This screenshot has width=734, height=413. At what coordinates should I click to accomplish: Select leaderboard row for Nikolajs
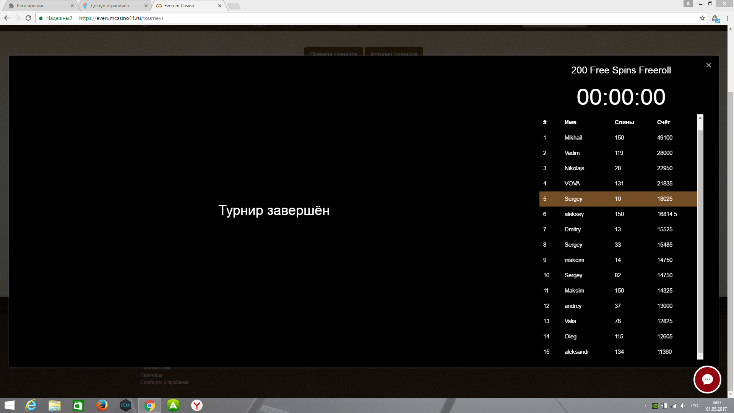pos(618,168)
